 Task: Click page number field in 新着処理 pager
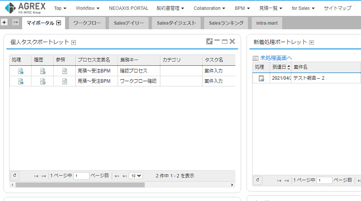[324, 180]
